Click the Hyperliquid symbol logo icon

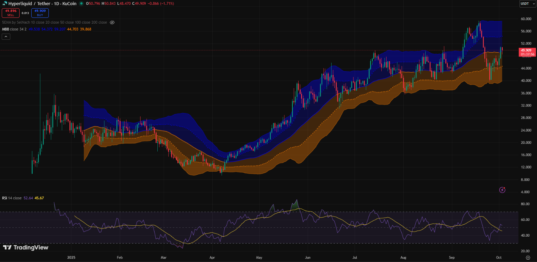pos(4,3)
